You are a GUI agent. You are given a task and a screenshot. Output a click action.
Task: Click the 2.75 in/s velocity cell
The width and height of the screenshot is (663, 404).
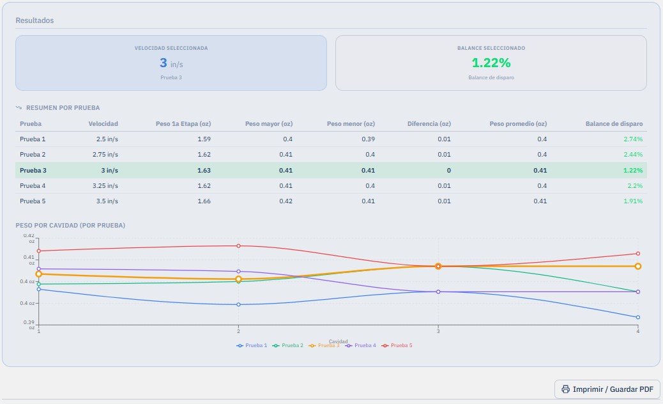105,155
